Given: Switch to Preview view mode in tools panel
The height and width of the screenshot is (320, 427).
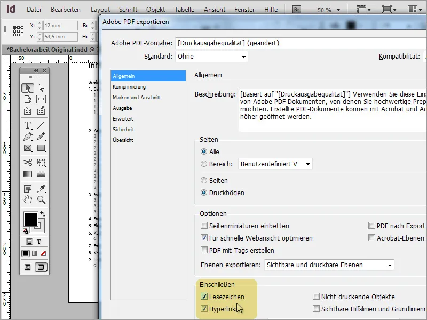Looking at the screenshot, I should point(41,267).
